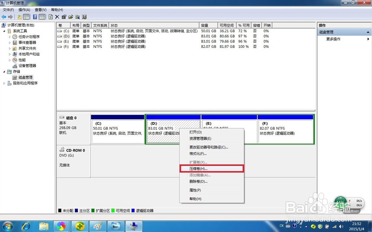Select the Delete (X) toolbar icon

pyautogui.click(x=57, y=17)
